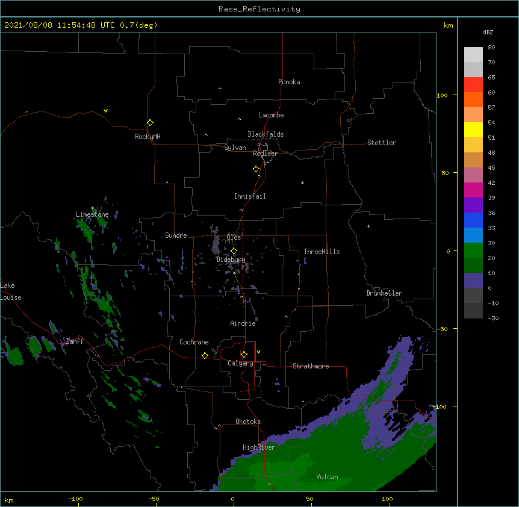
Task: Select the 10 dBZ purple legend swatch
Action: (x=473, y=281)
